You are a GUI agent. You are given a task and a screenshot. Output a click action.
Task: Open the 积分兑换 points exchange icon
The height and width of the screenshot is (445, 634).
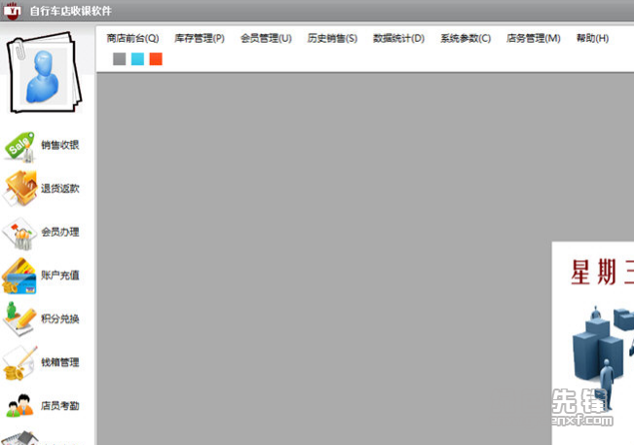pos(22,319)
